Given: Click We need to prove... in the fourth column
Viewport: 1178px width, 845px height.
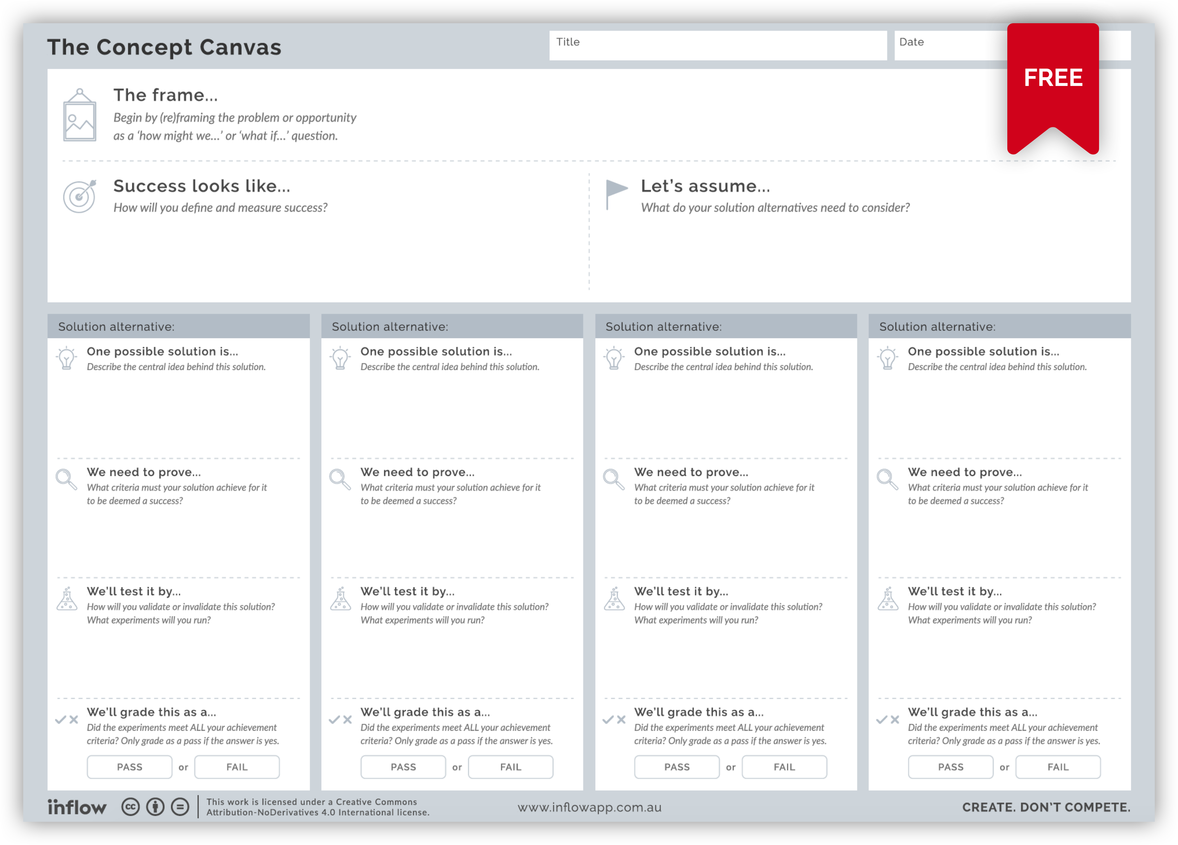Looking at the screenshot, I should tap(965, 472).
